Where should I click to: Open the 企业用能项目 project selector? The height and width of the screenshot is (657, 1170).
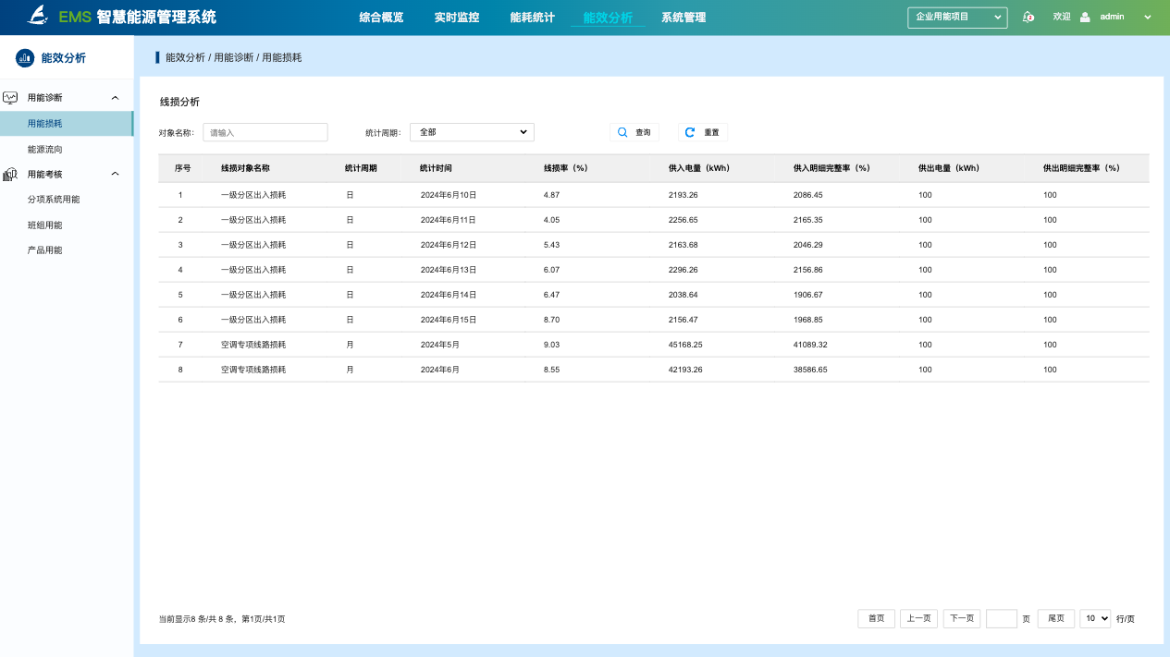957,17
